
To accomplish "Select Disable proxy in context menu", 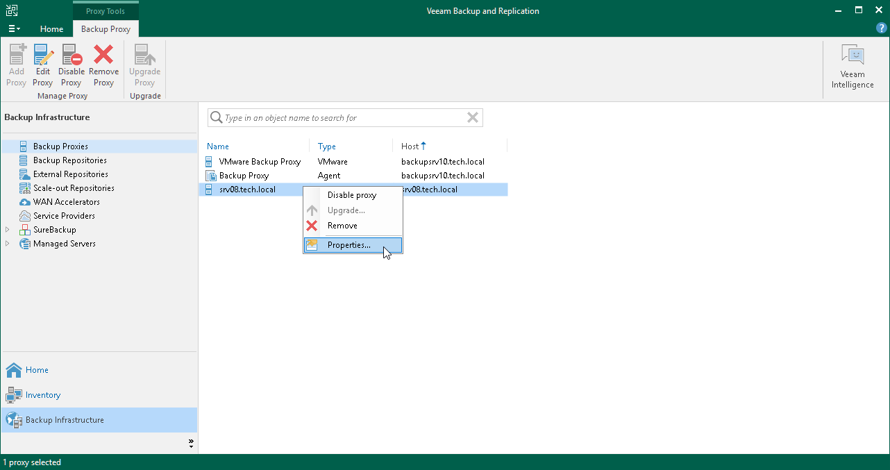I will pyautogui.click(x=351, y=195).
